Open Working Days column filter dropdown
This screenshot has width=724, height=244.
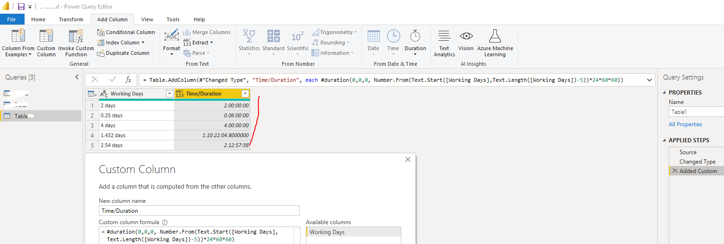pyautogui.click(x=170, y=94)
